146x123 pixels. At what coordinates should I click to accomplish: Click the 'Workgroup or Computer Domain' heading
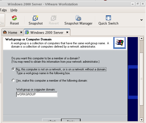point(28,39)
